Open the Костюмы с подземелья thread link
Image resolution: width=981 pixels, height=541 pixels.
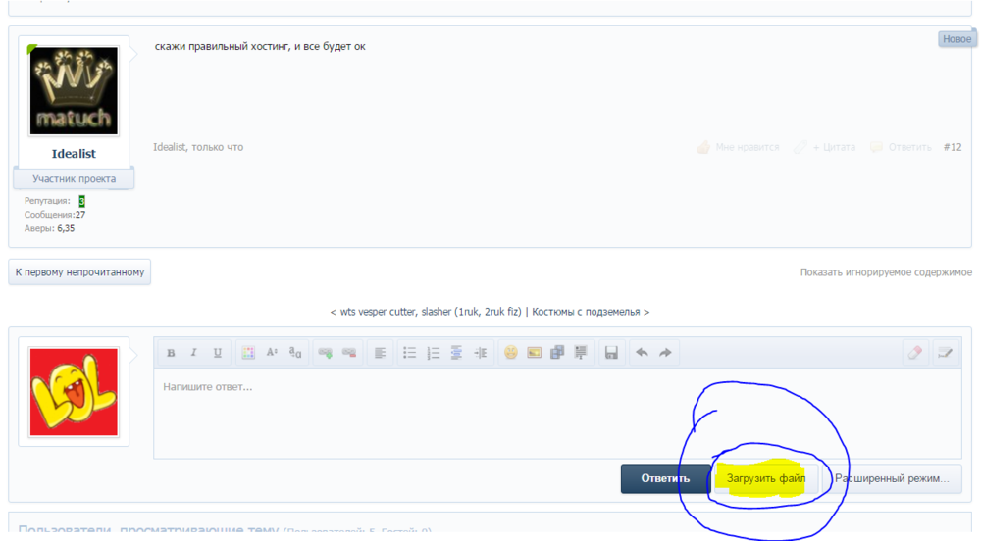click(586, 312)
